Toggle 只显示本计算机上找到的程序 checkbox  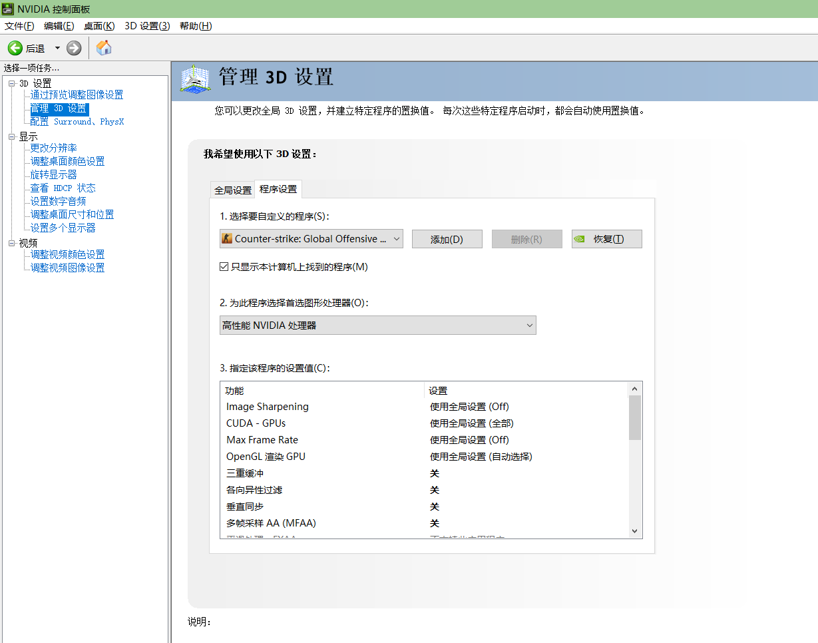pyautogui.click(x=224, y=267)
